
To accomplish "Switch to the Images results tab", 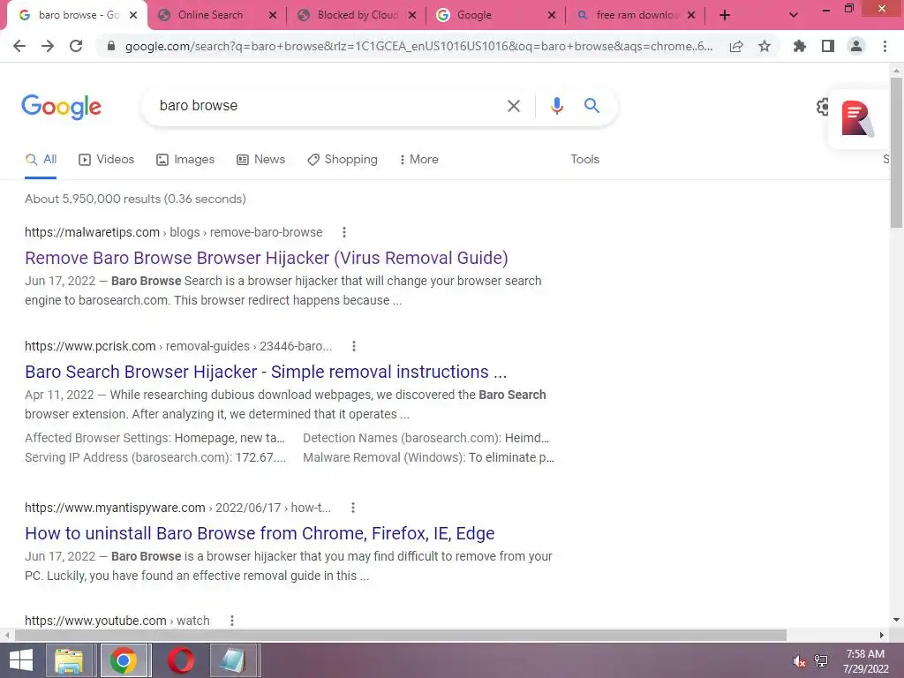I will (185, 159).
